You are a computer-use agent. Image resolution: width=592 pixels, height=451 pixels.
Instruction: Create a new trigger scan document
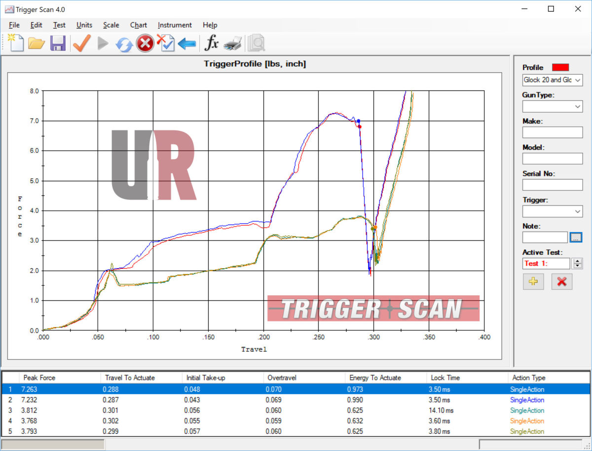15,43
